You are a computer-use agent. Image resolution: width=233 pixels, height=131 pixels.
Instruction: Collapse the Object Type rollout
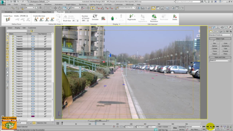pyautogui.click(x=220, y=39)
